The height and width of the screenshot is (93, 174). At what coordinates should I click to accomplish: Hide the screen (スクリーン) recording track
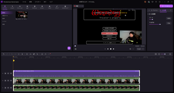8,88
